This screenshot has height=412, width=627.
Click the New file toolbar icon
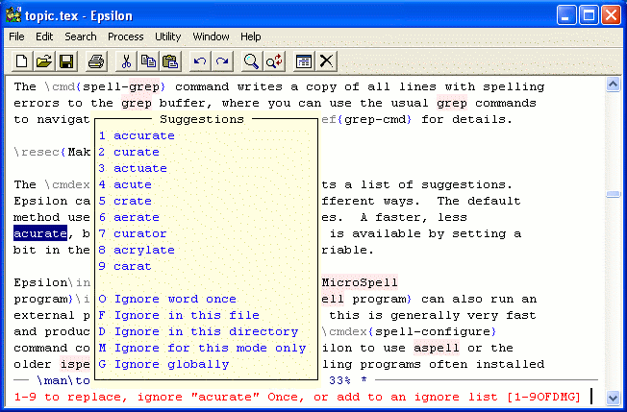(21, 61)
